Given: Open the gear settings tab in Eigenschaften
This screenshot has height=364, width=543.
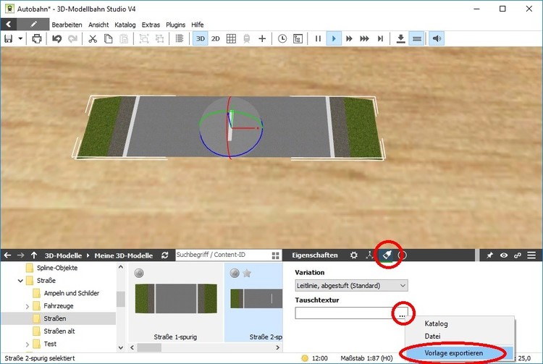Looking at the screenshot, I should [353, 255].
